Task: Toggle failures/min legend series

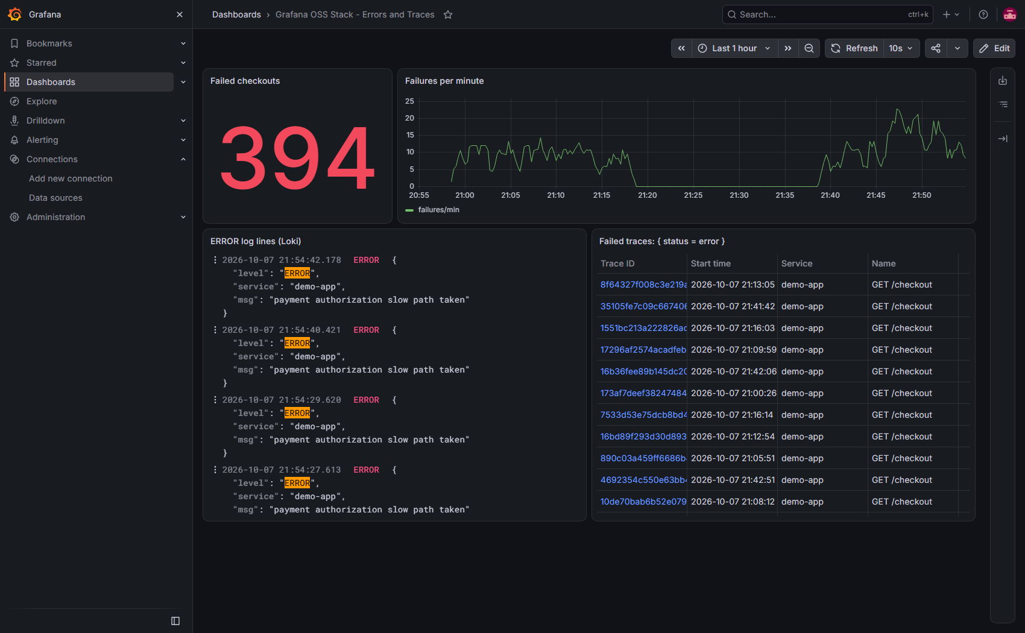Action: (438, 210)
